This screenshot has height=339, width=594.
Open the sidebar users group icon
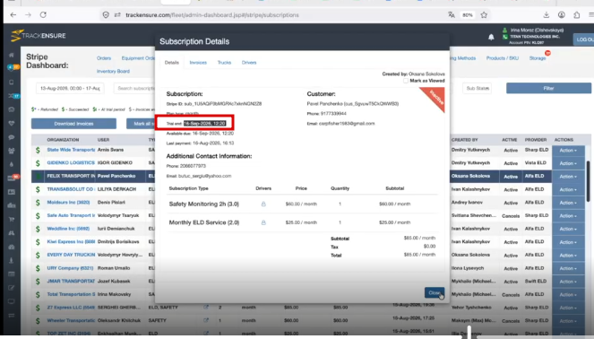pyautogui.click(x=12, y=151)
